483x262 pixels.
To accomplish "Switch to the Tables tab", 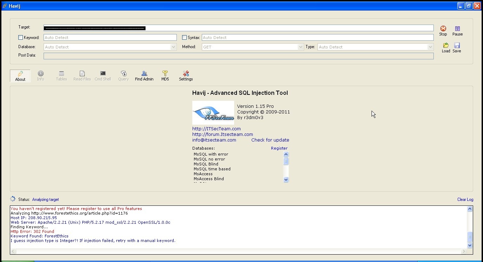I will [62, 76].
